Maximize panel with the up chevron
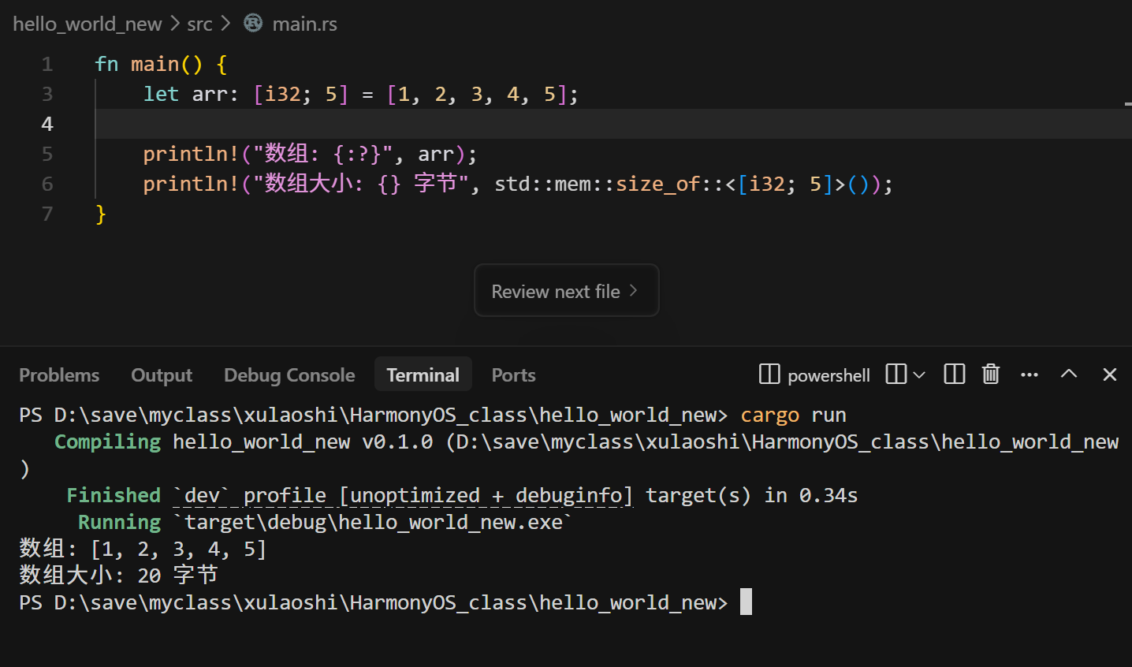Image resolution: width=1132 pixels, height=667 pixels. 1069,374
